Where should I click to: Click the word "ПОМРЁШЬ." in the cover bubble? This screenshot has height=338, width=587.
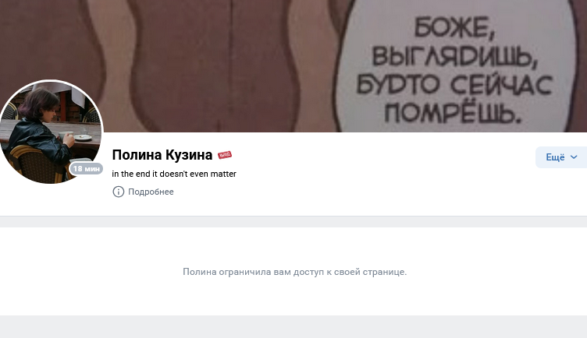point(453,112)
